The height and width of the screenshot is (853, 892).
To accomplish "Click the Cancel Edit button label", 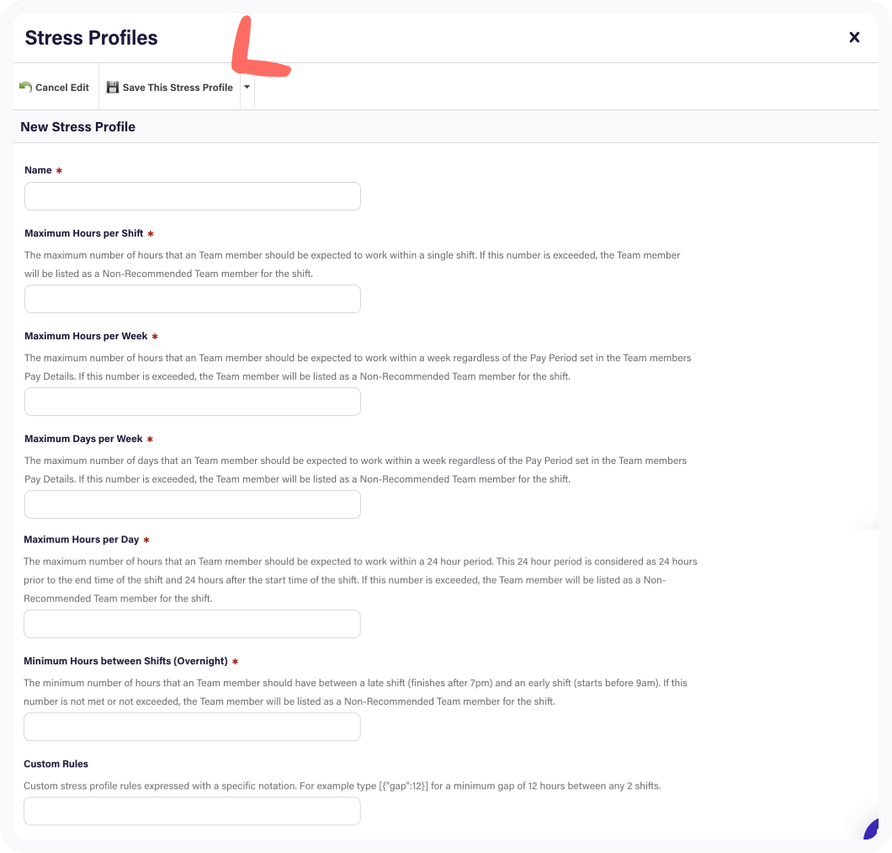I will [62, 88].
